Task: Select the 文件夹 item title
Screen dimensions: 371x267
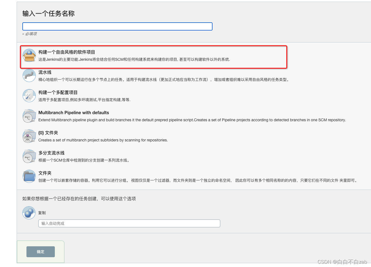Action: point(45,173)
